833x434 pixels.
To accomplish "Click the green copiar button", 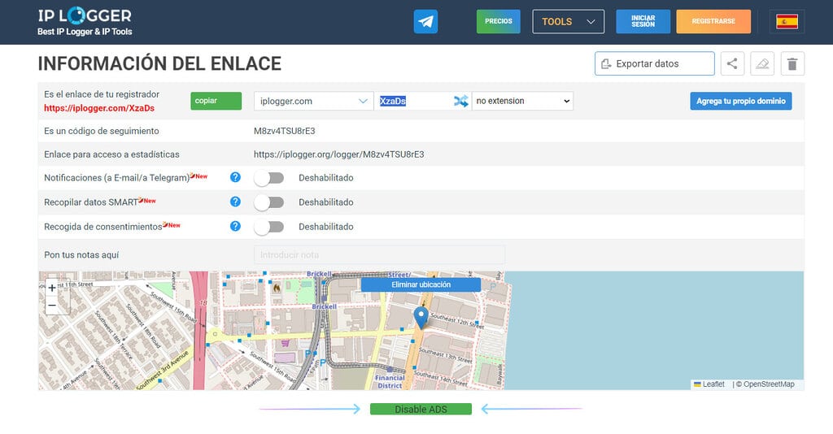I will [216, 101].
